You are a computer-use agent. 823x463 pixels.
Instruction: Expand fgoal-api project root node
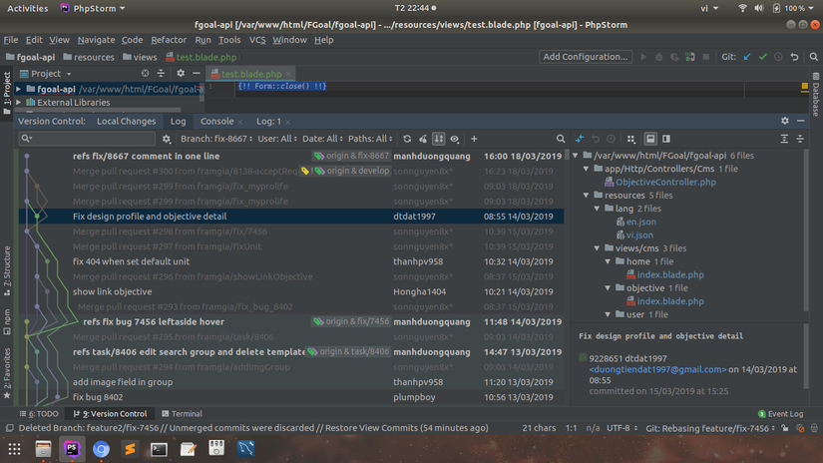[19, 89]
